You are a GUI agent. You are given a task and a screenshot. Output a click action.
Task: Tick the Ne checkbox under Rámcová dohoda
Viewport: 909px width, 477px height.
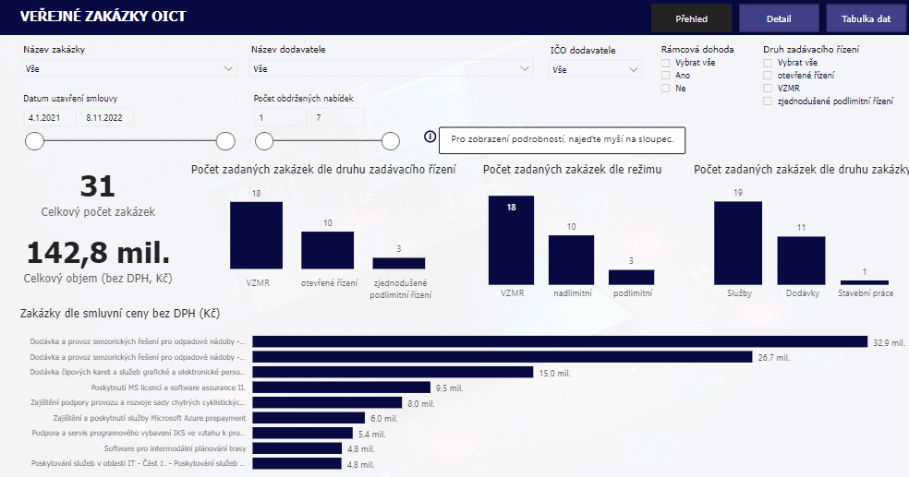(x=665, y=89)
